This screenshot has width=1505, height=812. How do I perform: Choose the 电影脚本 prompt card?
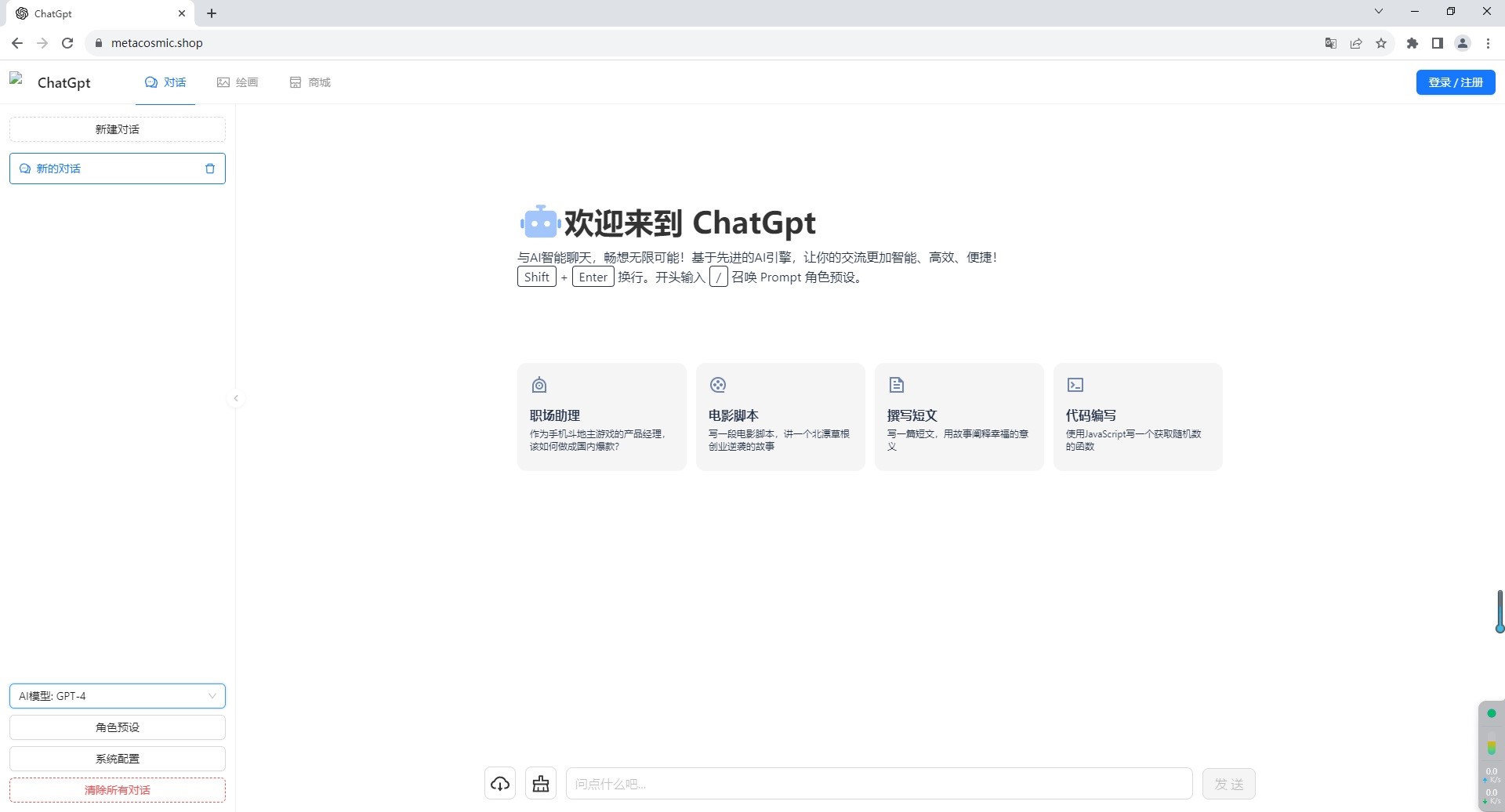(x=781, y=417)
